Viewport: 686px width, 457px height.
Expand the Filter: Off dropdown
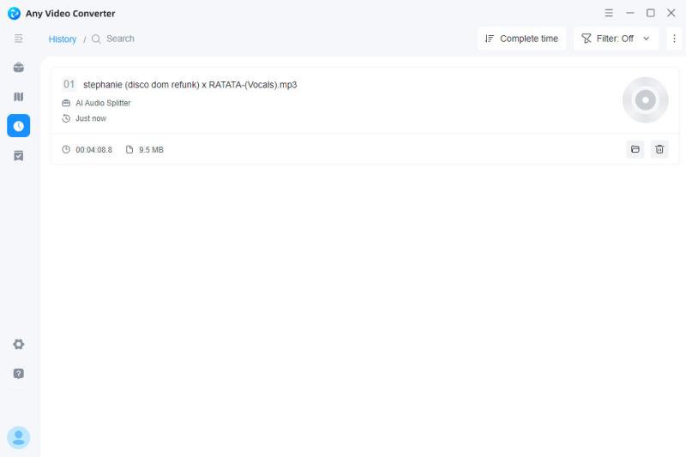click(x=616, y=39)
